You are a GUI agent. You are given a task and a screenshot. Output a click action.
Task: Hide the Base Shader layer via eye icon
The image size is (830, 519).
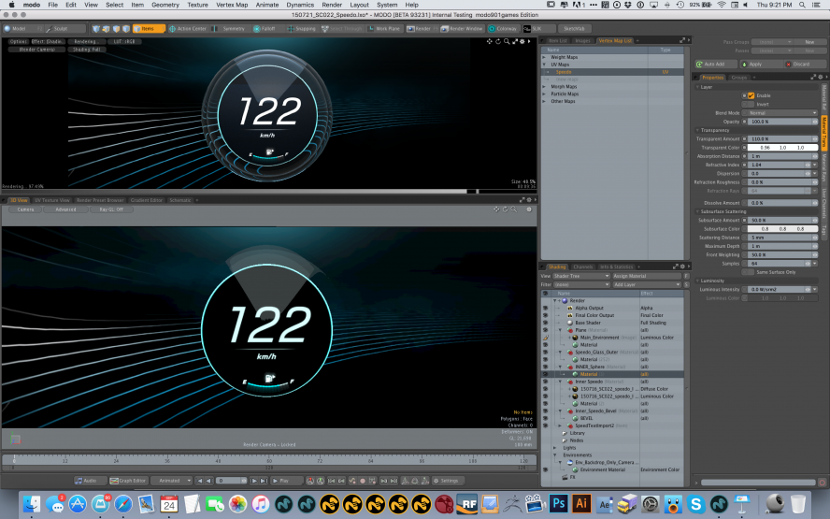tap(545, 323)
